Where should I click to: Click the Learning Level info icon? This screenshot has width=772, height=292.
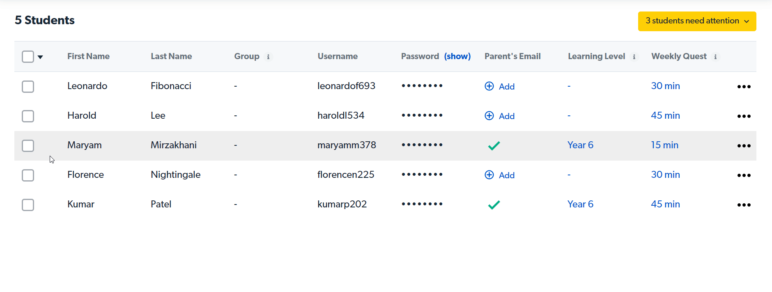tap(634, 57)
